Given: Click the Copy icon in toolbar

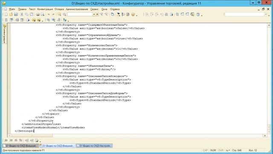Looking at the screenshot, I should point(26,14).
